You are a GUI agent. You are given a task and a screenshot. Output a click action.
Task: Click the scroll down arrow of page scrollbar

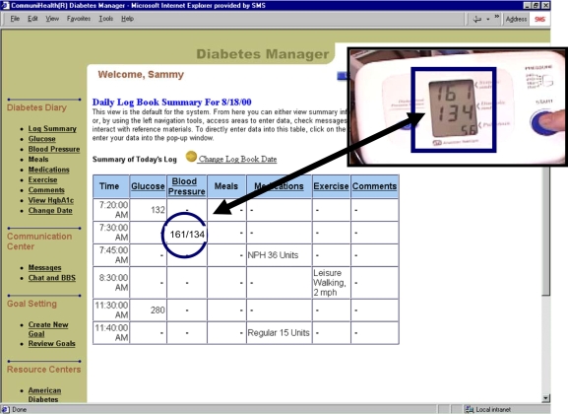[546, 398]
